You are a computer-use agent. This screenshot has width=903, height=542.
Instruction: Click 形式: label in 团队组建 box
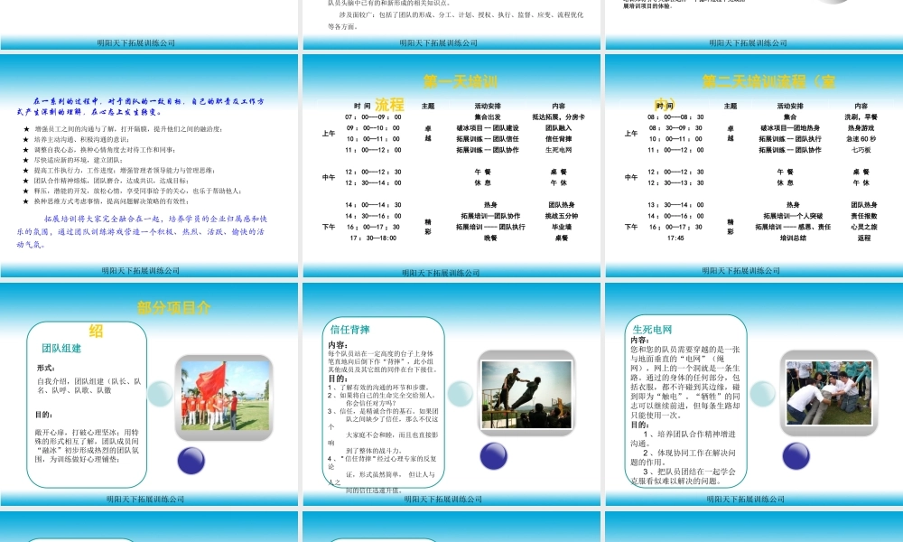46,368
